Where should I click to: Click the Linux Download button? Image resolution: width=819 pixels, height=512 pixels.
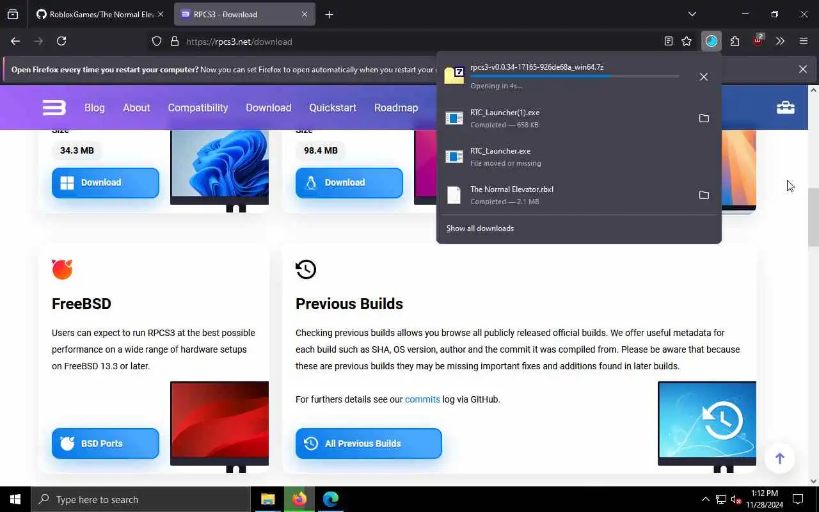tap(349, 182)
